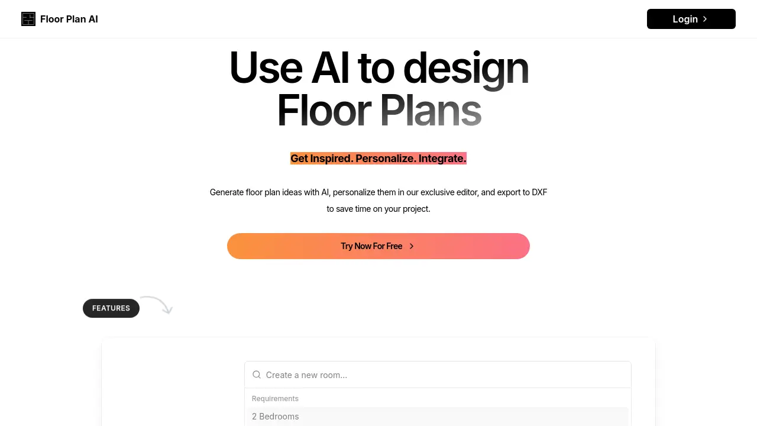
Task: Click the magnifier icon in the room search bar
Action: [x=257, y=375]
